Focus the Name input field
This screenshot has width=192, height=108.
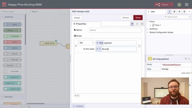pyautogui.click(x=115, y=30)
